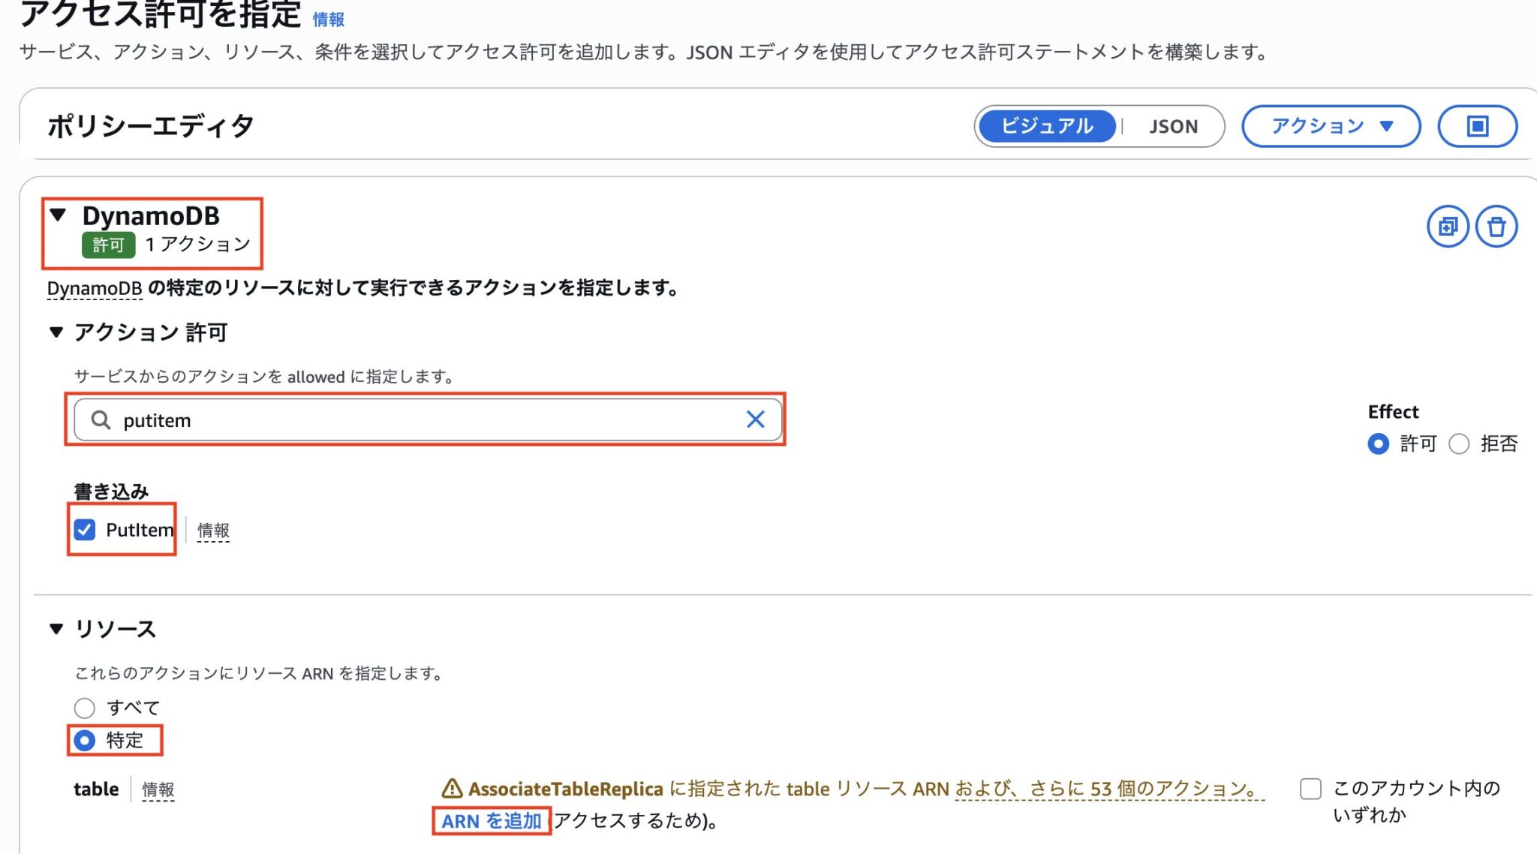The height and width of the screenshot is (854, 1537).
Task: Select the 特定 resources radio option
Action: [x=85, y=741]
